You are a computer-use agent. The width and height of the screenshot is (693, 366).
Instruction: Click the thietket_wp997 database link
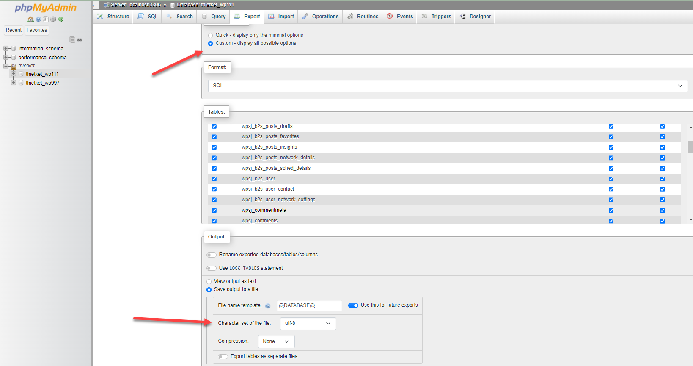pos(42,83)
